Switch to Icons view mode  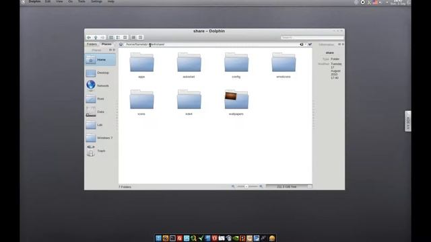point(111,38)
